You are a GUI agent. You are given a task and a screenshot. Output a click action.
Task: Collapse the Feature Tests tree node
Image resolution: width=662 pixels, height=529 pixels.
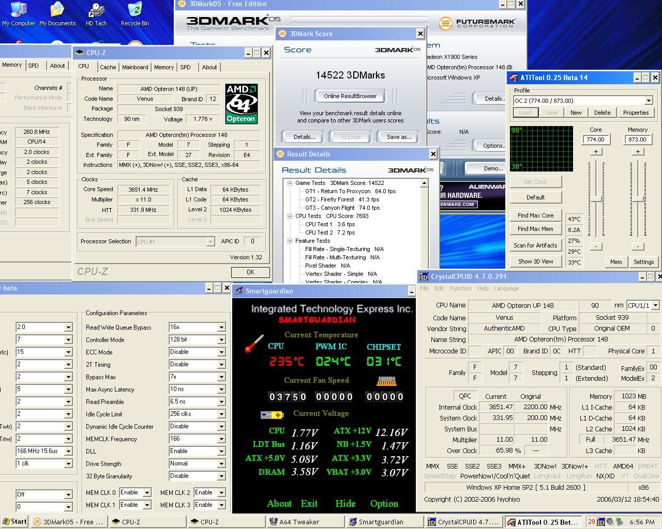(x=290, y=241)
